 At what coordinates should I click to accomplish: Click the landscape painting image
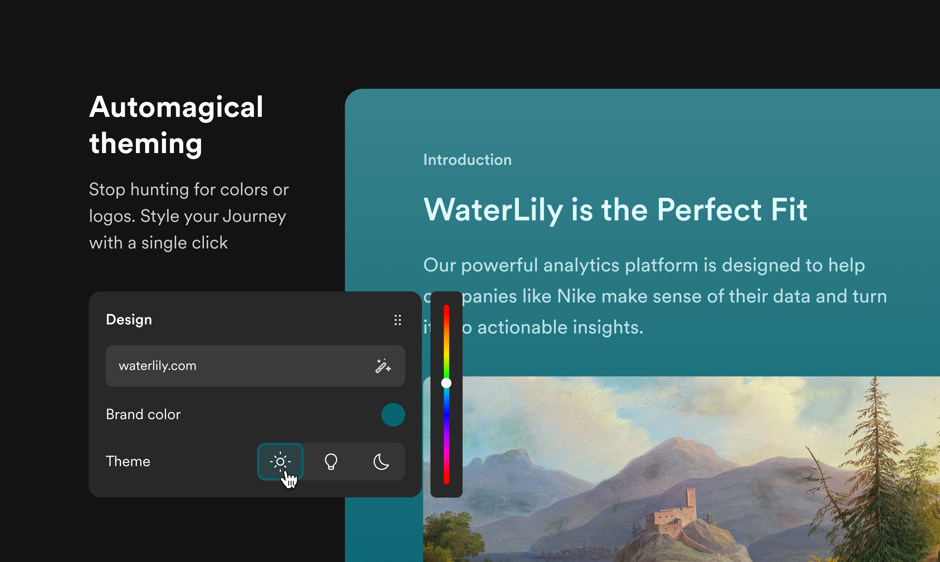point(682,473)
